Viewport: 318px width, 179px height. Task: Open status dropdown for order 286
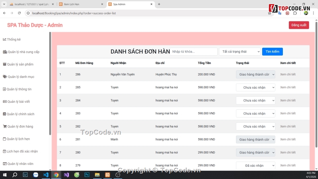[255, 74]
